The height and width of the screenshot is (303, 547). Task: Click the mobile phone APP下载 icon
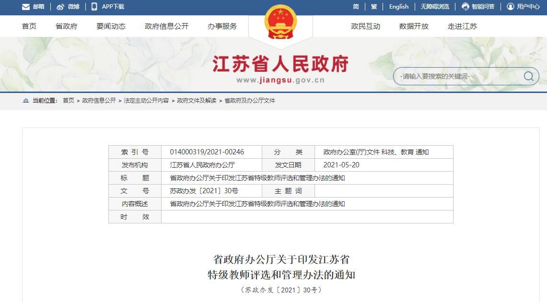tap(94, 7)
